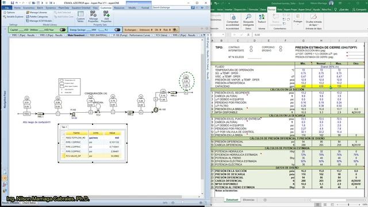Toggle Energy Savings analysis switch

(117, 30)
